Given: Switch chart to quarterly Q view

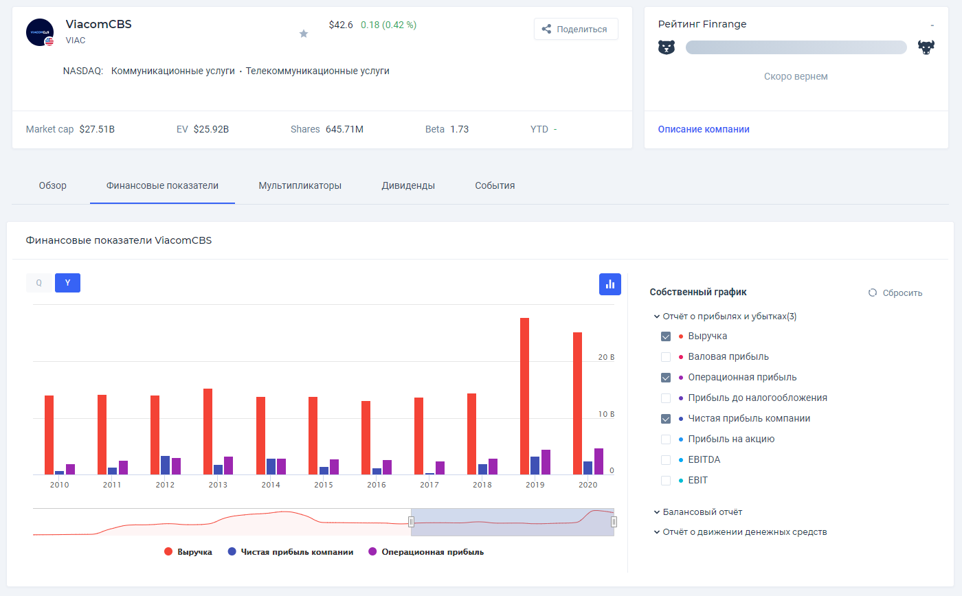Looking at the screenshot, I should pos(39,283).
